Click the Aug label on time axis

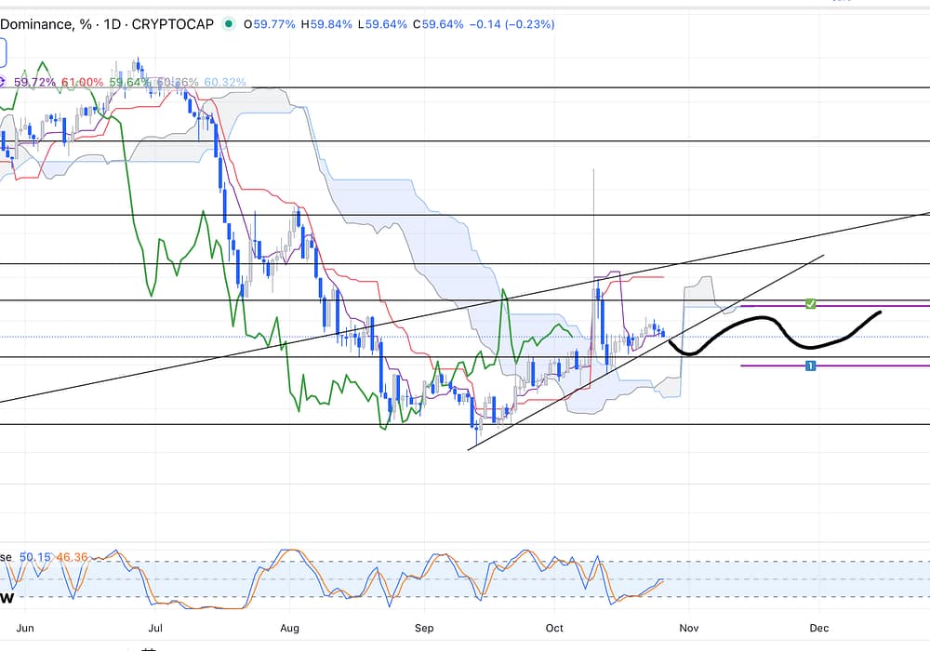pos(290,628)
